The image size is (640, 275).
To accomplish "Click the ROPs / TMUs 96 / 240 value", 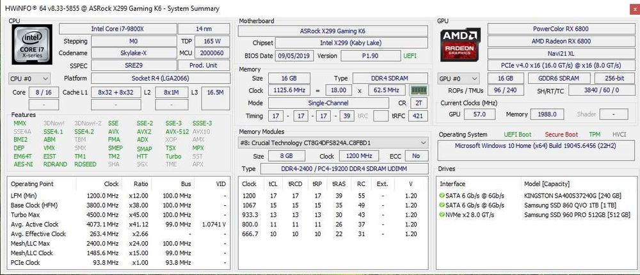I will click(506, 90).
